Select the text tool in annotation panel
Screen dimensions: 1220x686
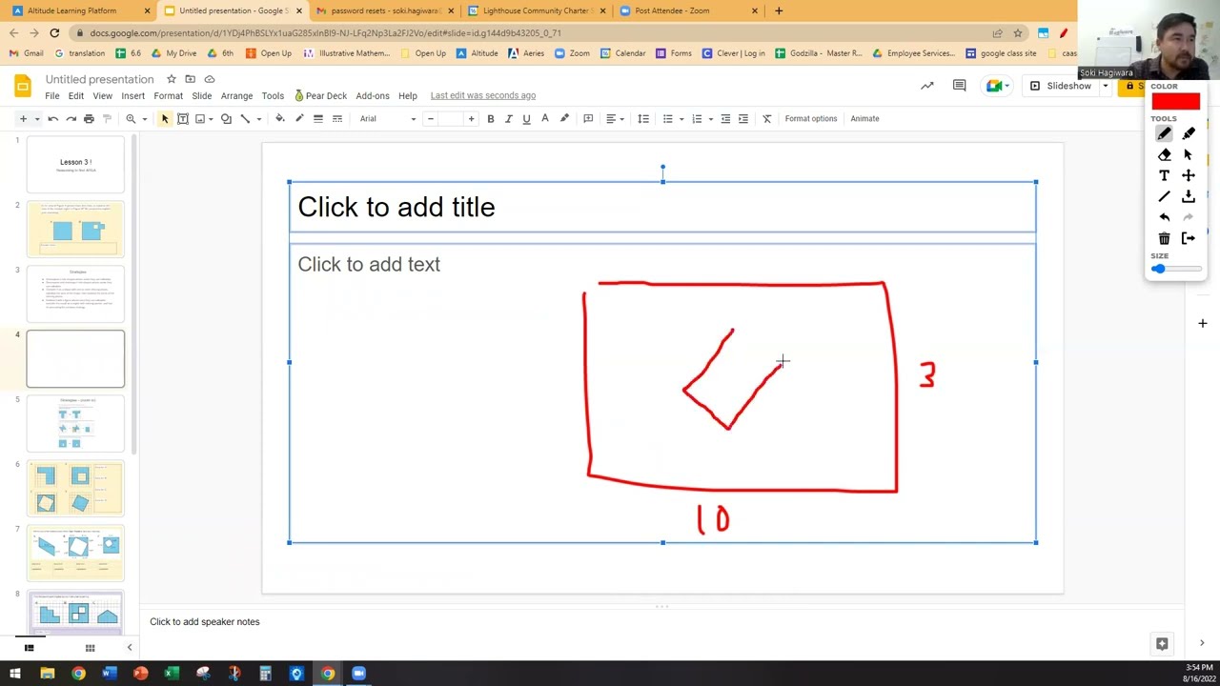pos(1164,175)
